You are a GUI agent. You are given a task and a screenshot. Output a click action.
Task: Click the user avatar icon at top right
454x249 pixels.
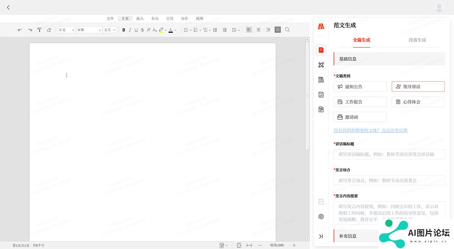(439, 8)
